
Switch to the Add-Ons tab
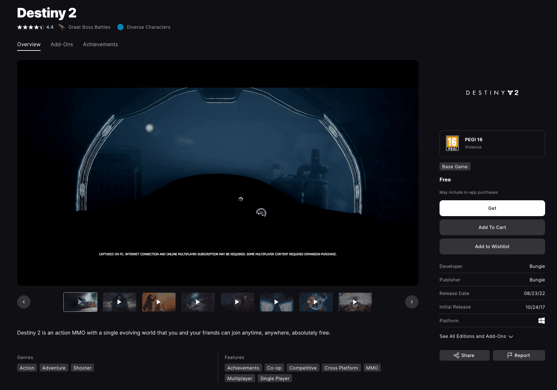[x=62, y=45]
